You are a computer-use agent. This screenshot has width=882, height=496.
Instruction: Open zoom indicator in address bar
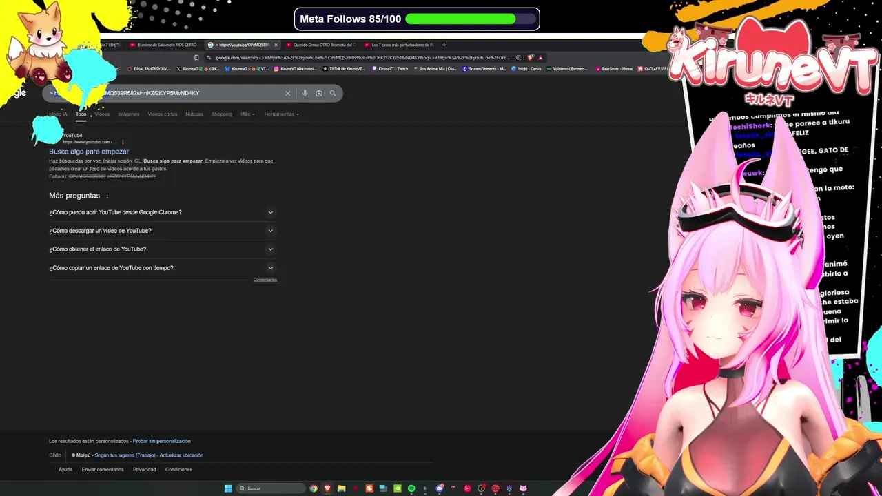click(x=518, y=58)
